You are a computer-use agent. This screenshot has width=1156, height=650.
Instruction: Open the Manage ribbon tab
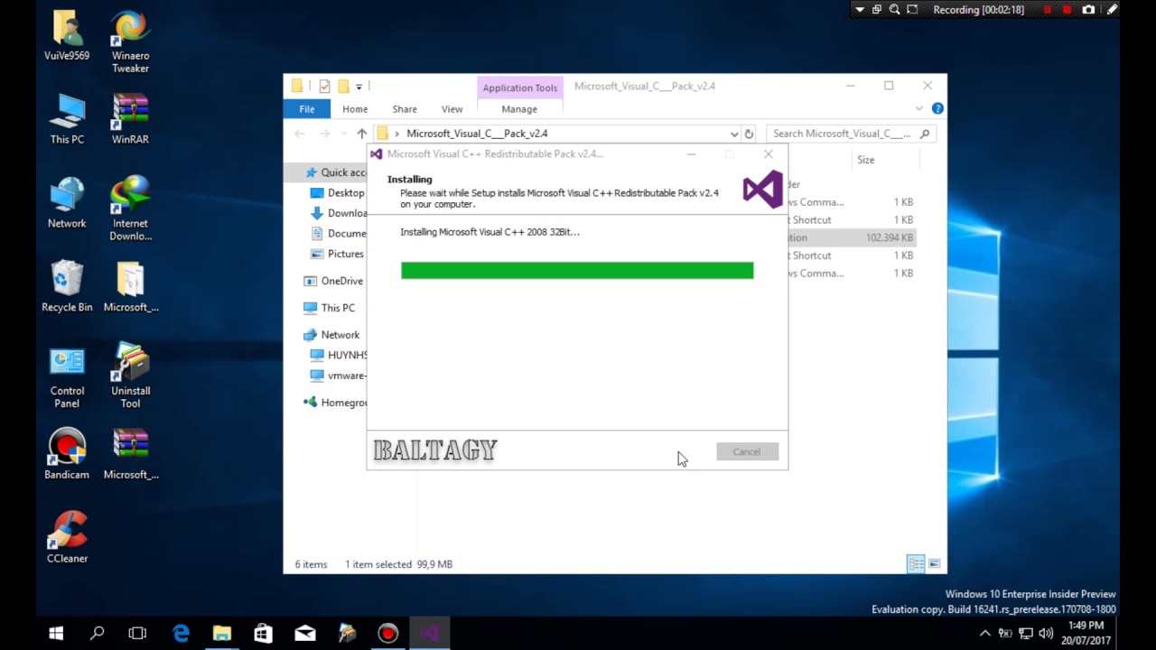[519, 109]
